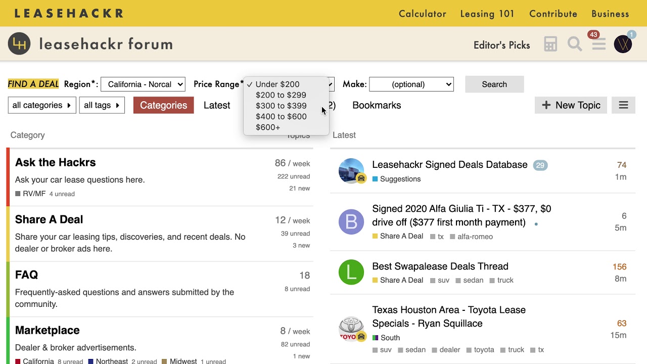Open the user profile avatar
647x364 pixels.
pyautogui.click(x=623, y=44)
